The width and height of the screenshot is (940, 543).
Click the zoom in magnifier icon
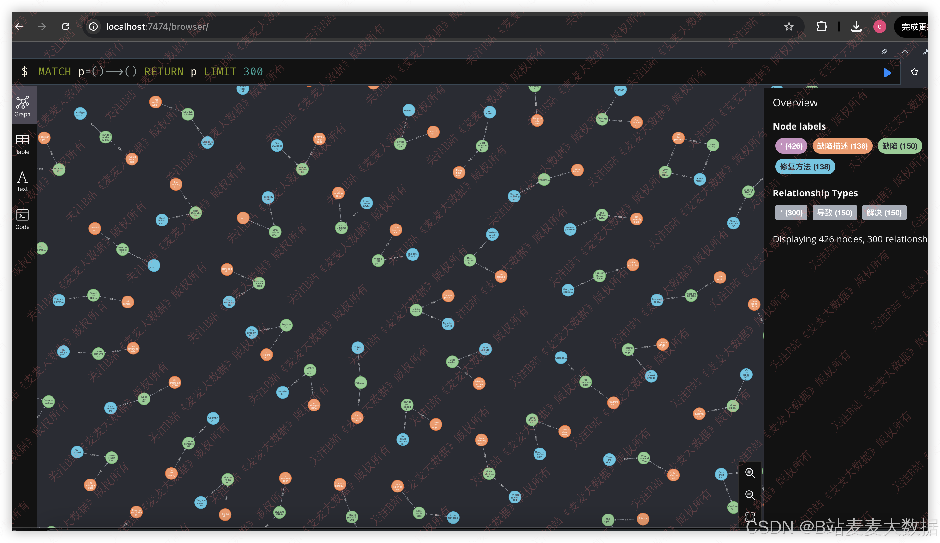coord(750,473)
